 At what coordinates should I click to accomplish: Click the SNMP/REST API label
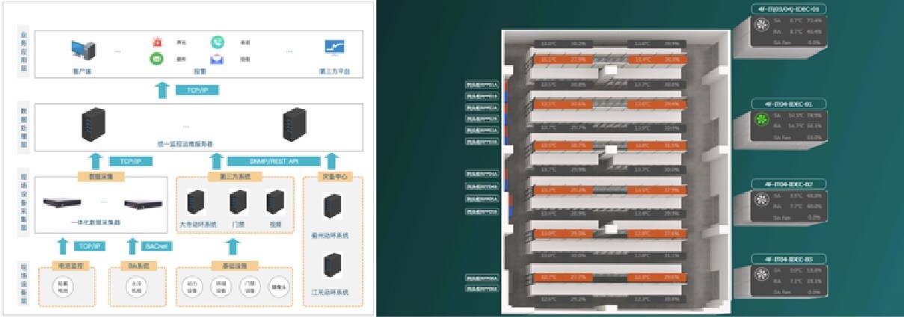pyautogui.click(x=272, y=161)
